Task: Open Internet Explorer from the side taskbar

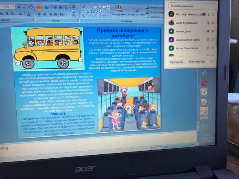Action: (x=204, y=74)
